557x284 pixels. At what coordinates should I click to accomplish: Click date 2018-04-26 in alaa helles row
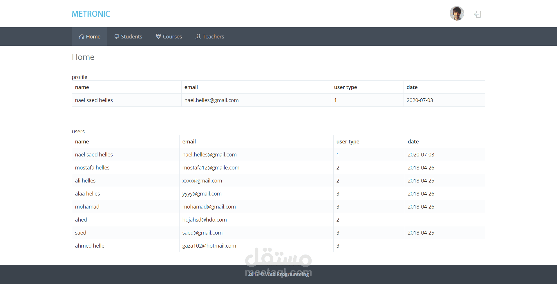click(x=421, y=194)
